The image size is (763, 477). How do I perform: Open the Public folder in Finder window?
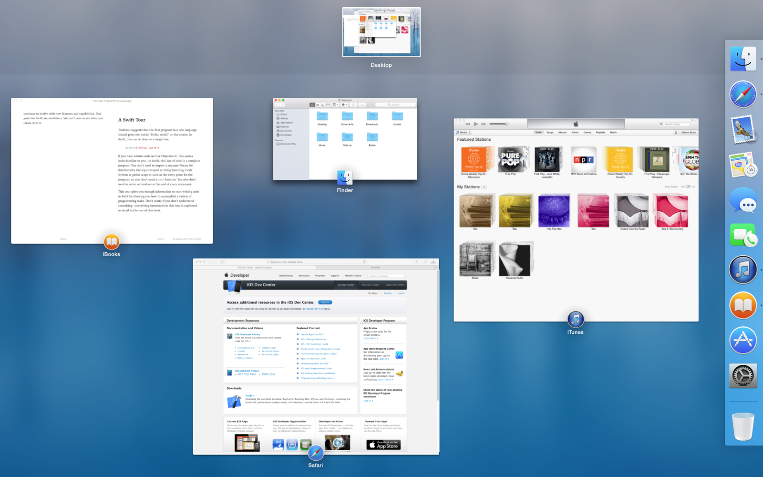[x=372, y=139]
